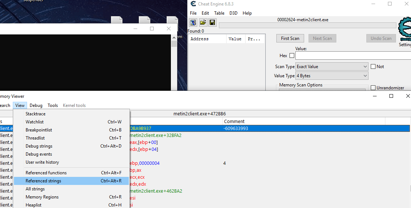411x208 pixels.
Task: Click the open folder icon in Cheat Engine
Action: [x=203, y=22]
